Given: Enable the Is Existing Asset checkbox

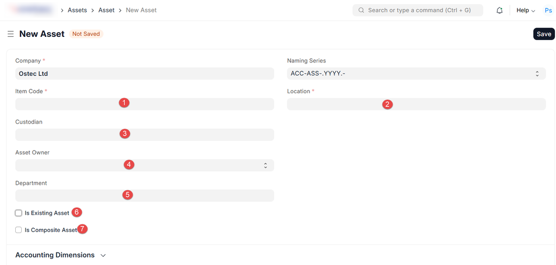Looking at the screenshot, I should coord(18,213).
